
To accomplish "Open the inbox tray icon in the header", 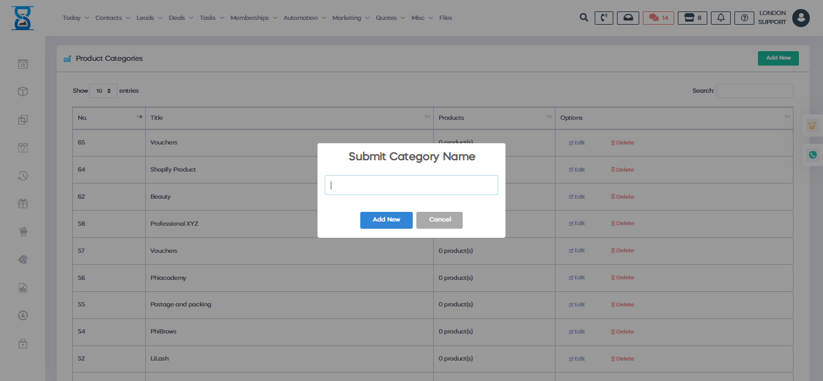I will (628, 17).
